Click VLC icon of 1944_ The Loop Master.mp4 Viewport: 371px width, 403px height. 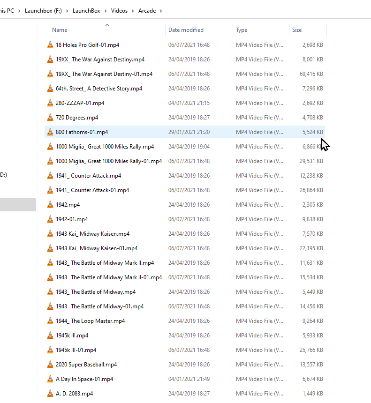[x=50, y=321]
